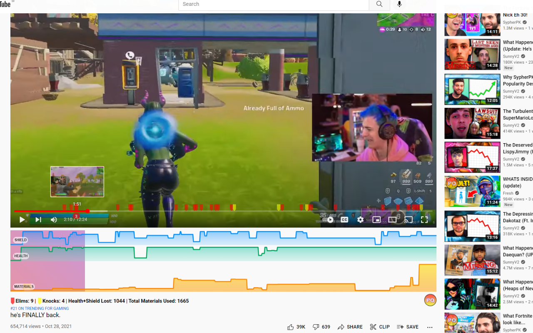Open the SHARE dialog
This screenshot has height=333, width=533.
pyautogui.click(x=350, y=327)
